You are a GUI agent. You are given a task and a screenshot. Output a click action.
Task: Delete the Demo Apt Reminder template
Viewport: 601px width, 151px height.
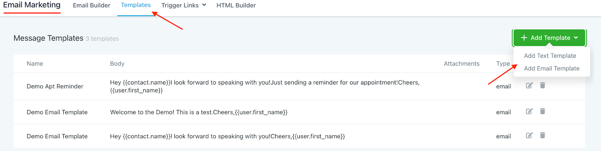(x=542, y=86)
